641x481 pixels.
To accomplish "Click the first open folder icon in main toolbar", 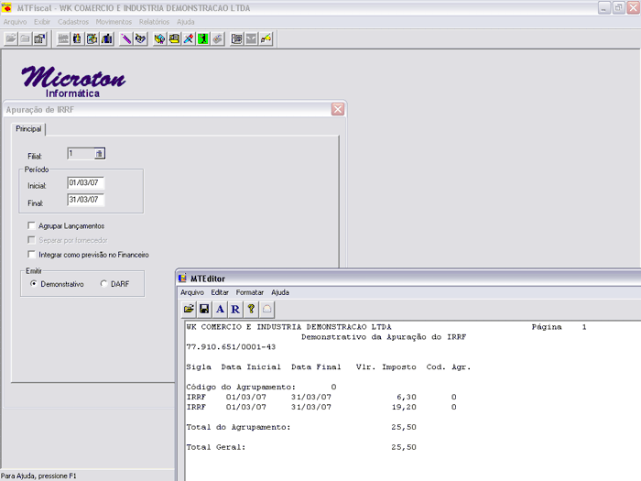I will [x=11, y=38].
